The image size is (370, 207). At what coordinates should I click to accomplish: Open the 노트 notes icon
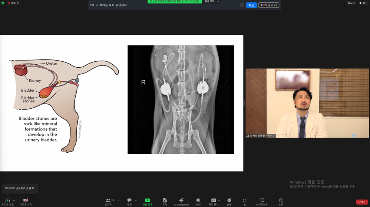pyautogui.click(x=281, y=200)
